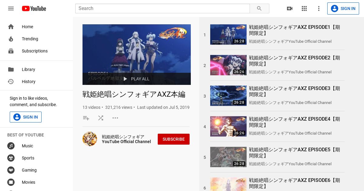The image size is (364, 191).
Task: Open EPISODE1 video thumbnail
Action: tap(228, 35)
